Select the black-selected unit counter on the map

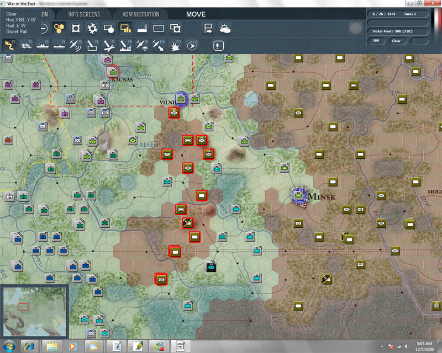(x=211, y=266)
